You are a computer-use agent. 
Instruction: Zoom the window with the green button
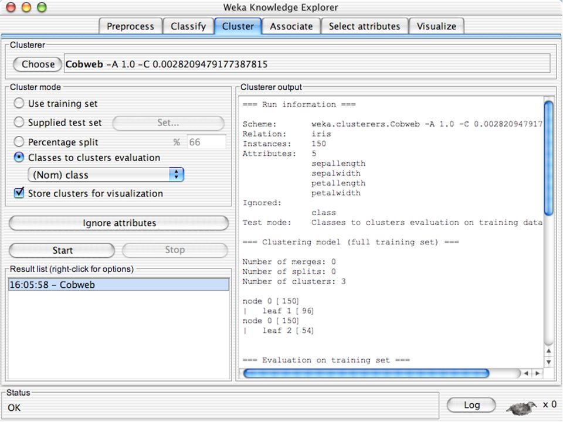(x=42, y=7)
